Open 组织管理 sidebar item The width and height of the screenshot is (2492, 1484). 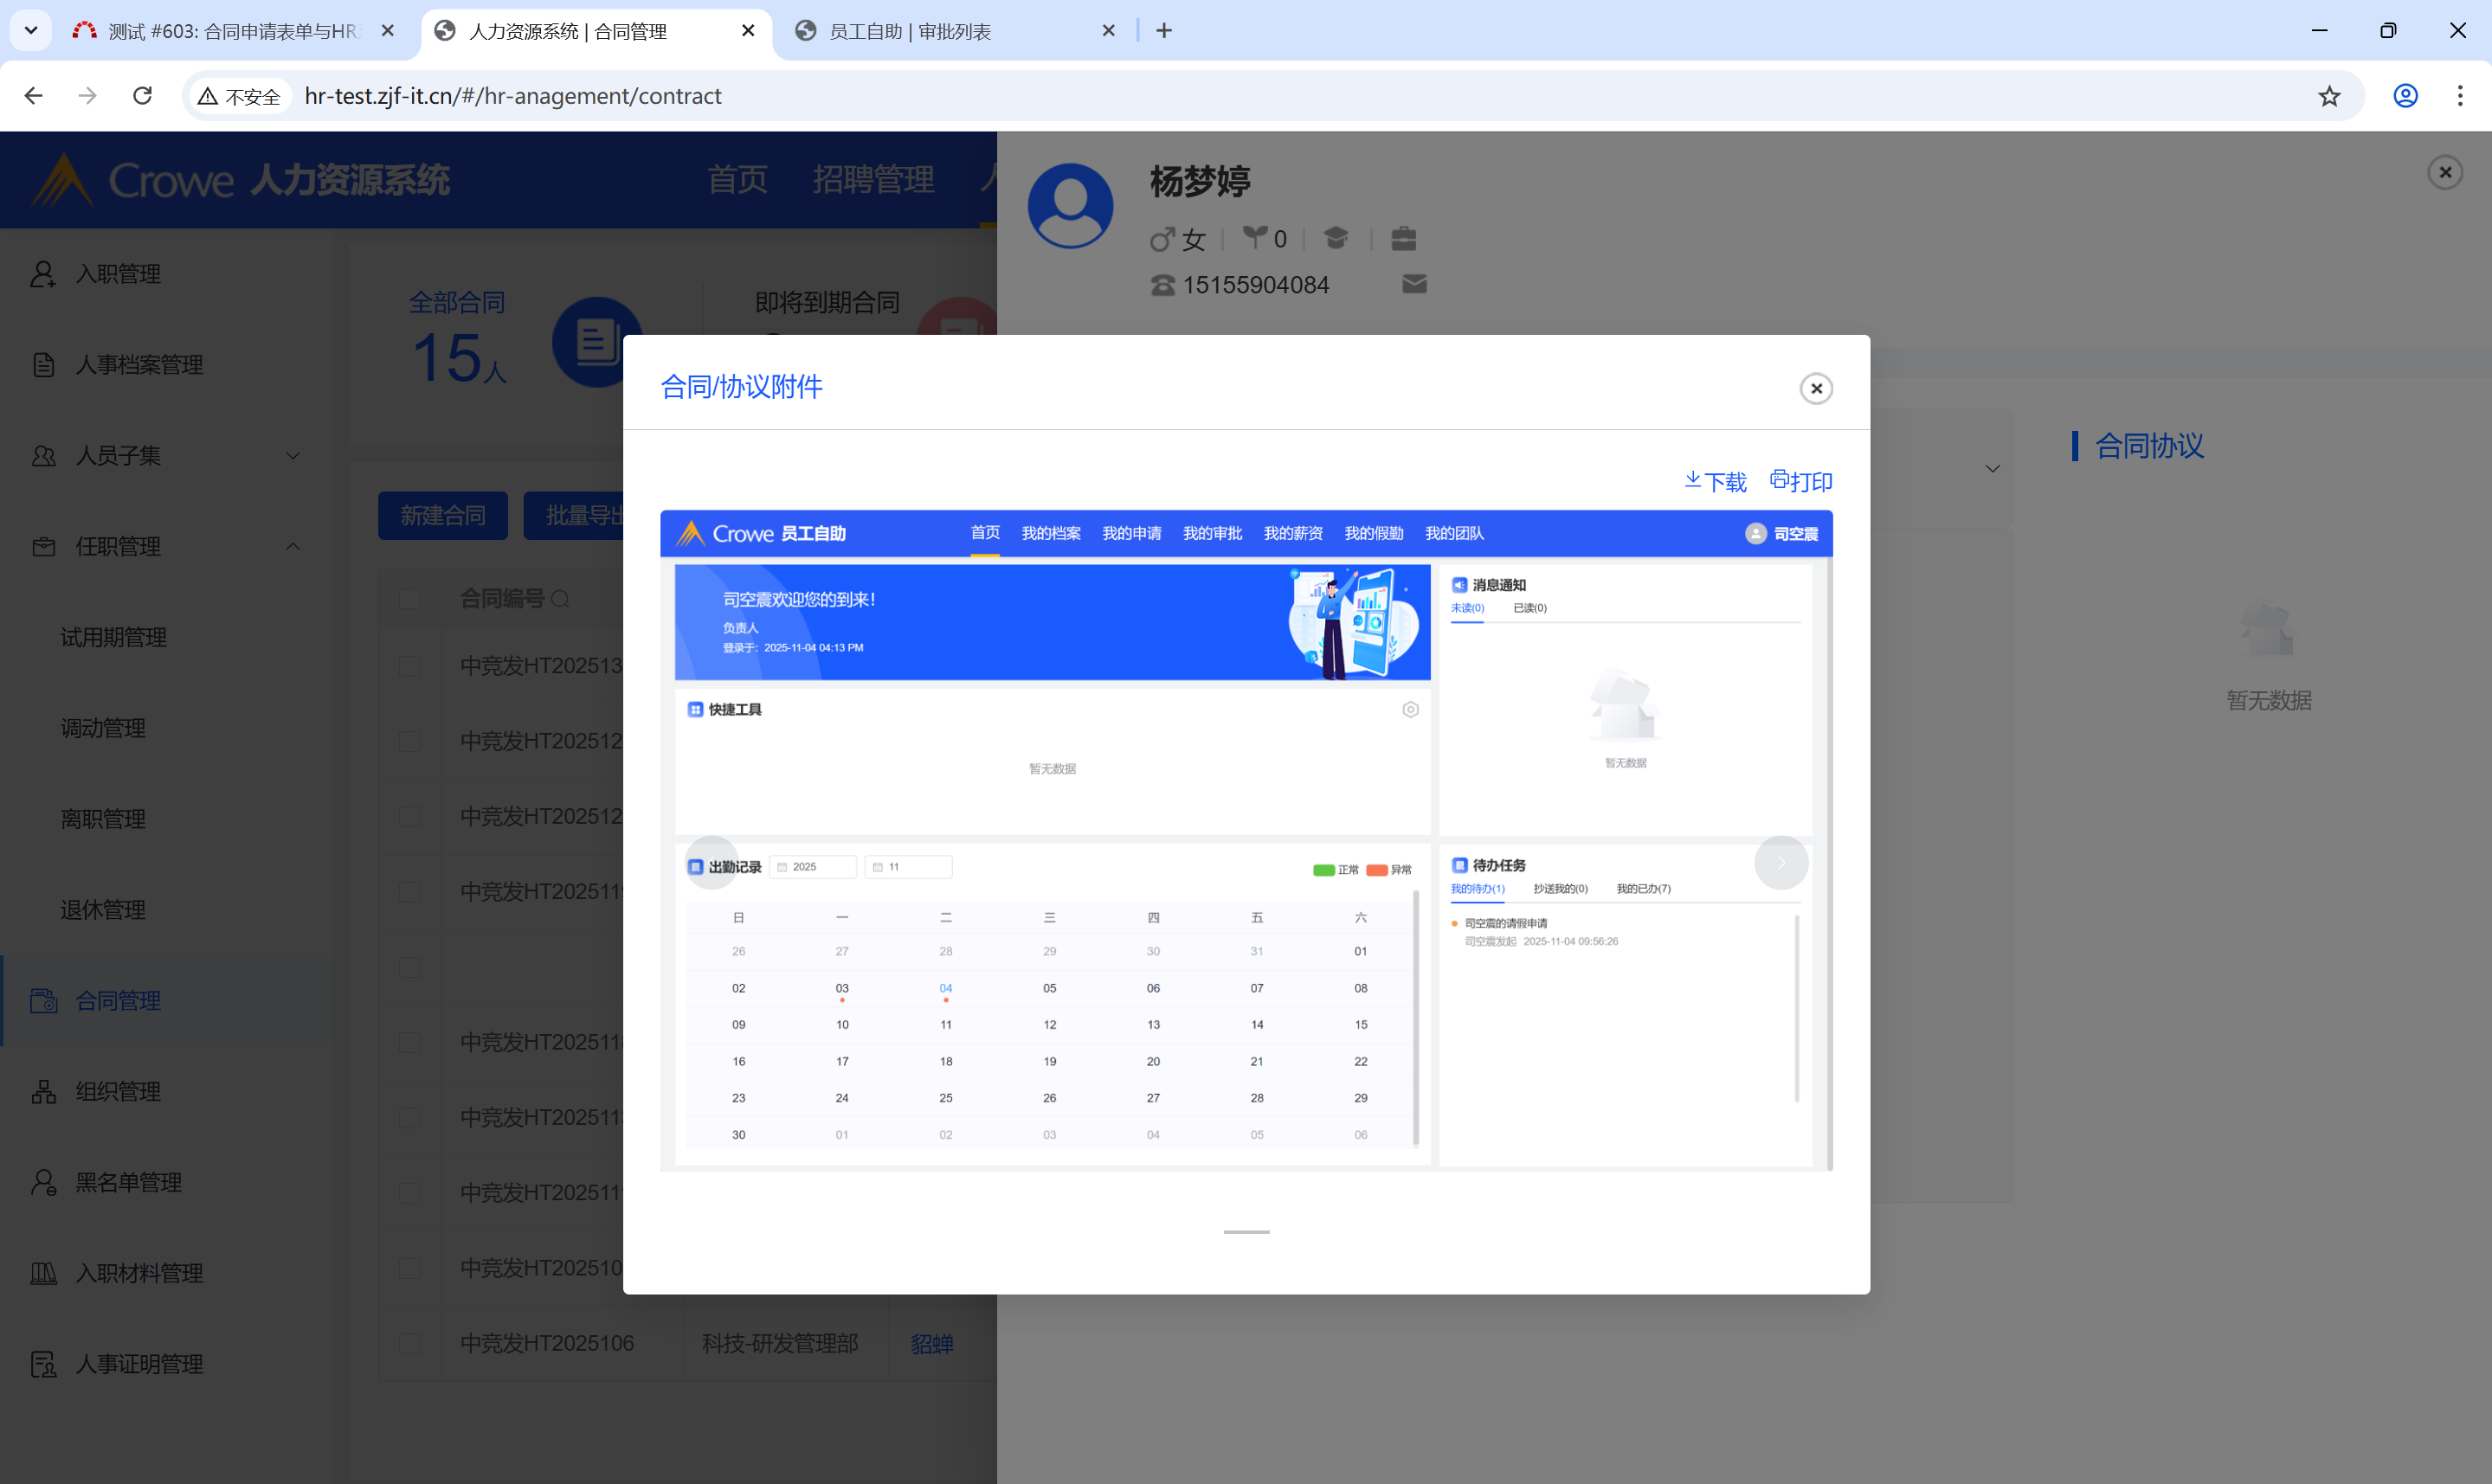point(118,1092)
